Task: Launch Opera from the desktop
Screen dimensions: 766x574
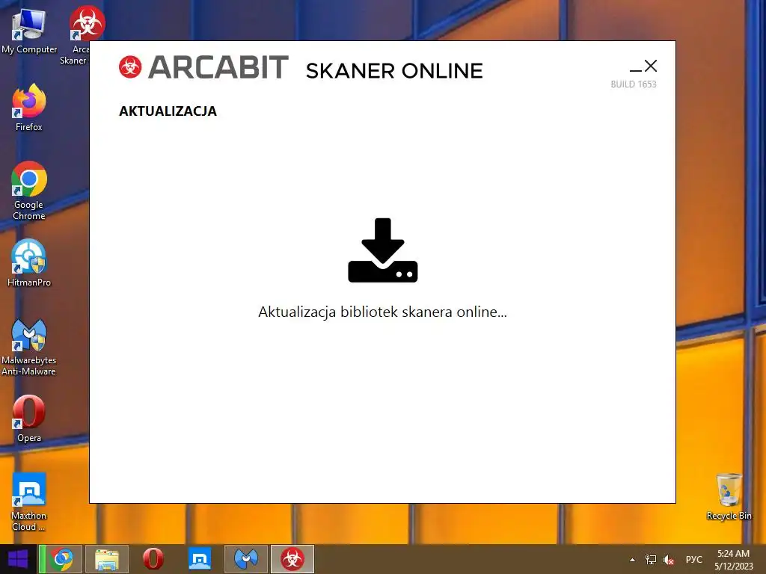Action: pos(29,419)
